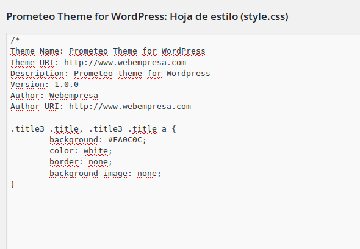The height and width of the screenshot is (249, 360).
Task: Click the 'border: none;' declaration
Action: point(81,162)
